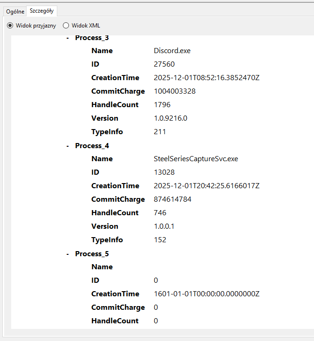The height and width of the screenshot is (341, 314).
Task: Select the Widok przyjazny radio button
Action: tap(10, 26)
